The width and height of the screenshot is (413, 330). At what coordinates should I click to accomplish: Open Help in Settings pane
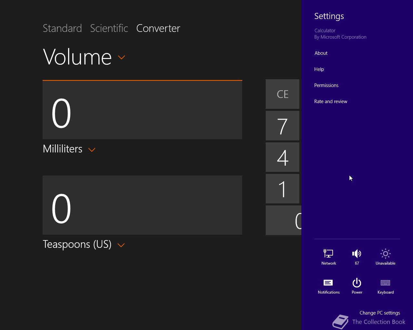pos(319,69)
